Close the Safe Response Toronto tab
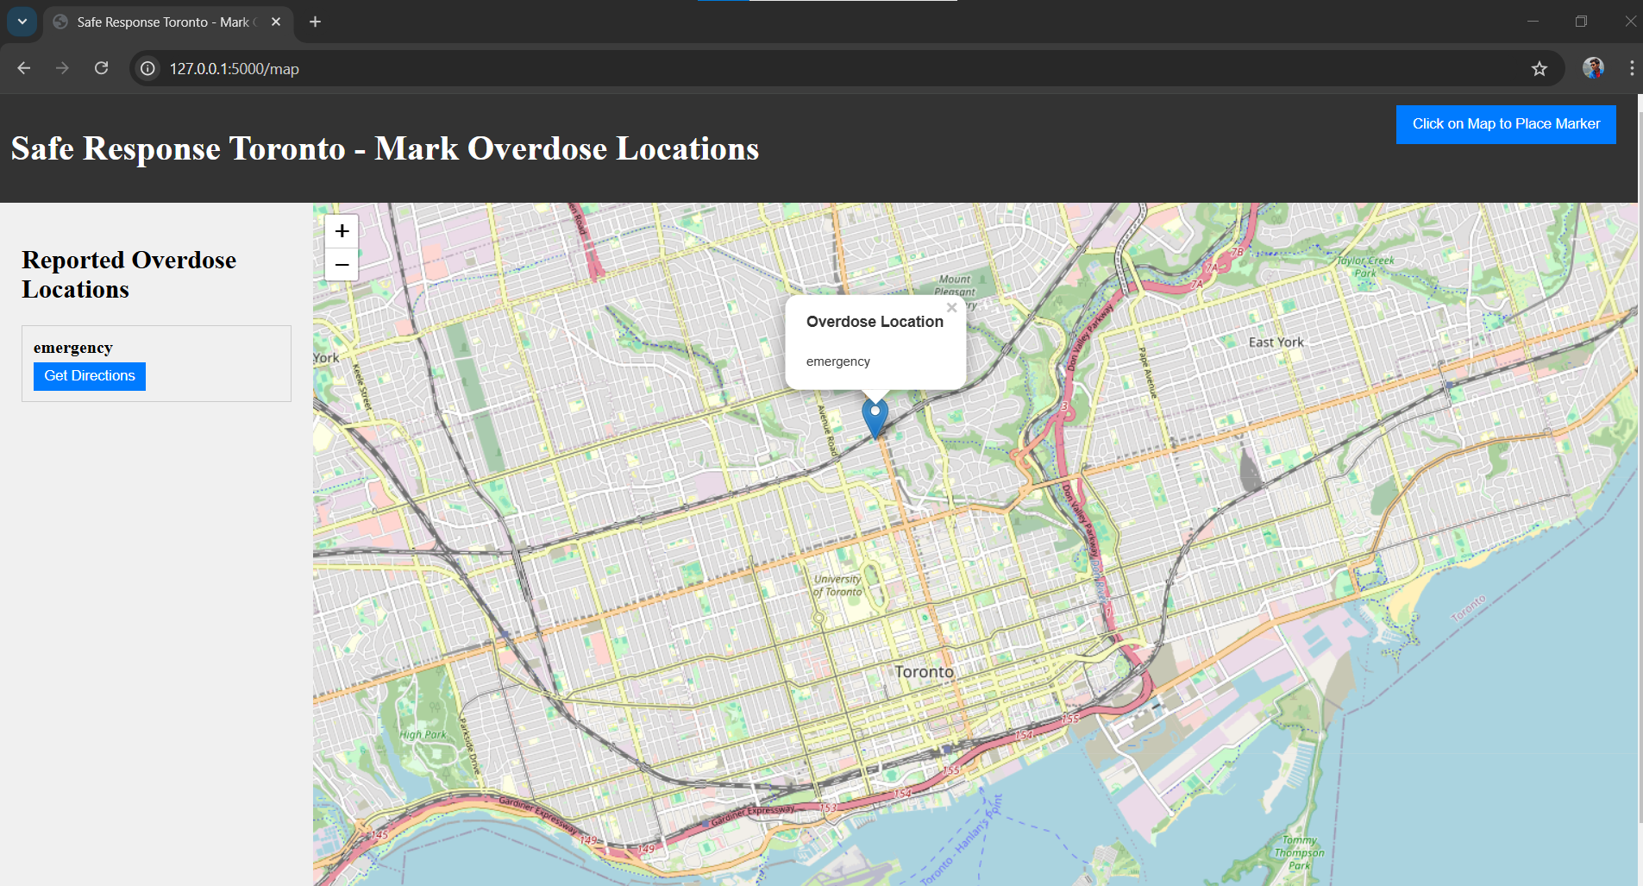Viewport: 1643px width, 886px height. 276,22
